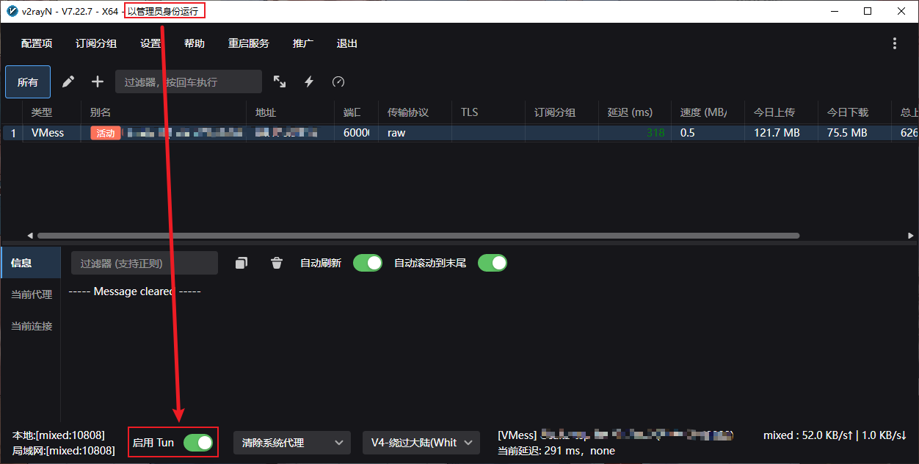Viewport: 919px width, 464px height.
Task: Run the lightning bolt speed test icon
Action: (x=309, y=81)
